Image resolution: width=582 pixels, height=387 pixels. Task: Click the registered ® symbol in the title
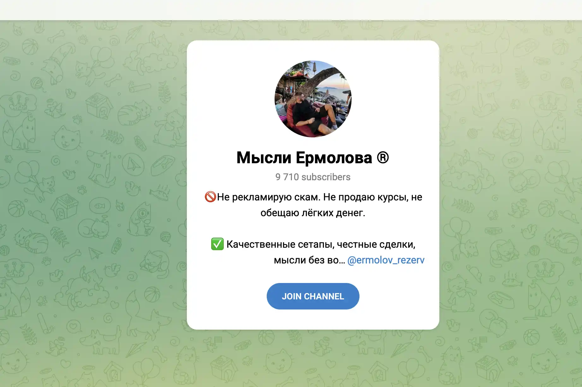383,158
